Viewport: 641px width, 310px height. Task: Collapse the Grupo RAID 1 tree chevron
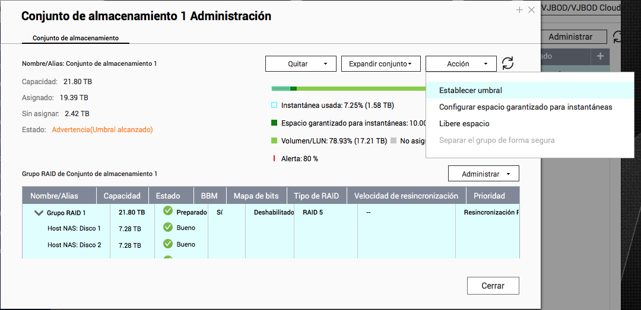(x=39, y=213)
